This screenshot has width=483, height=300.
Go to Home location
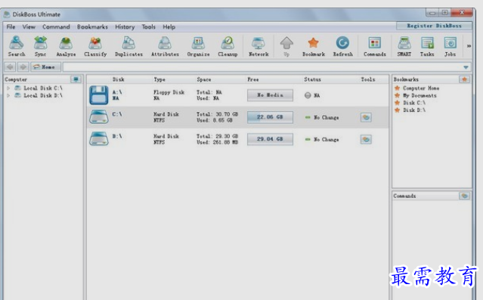[x=45, y=66]
